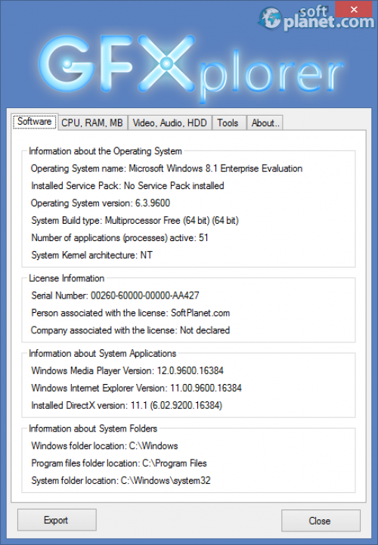The height and width of the screenshot is (545, 378).
Task: Click Program files folder location line
Action: [x=119, y=463]
